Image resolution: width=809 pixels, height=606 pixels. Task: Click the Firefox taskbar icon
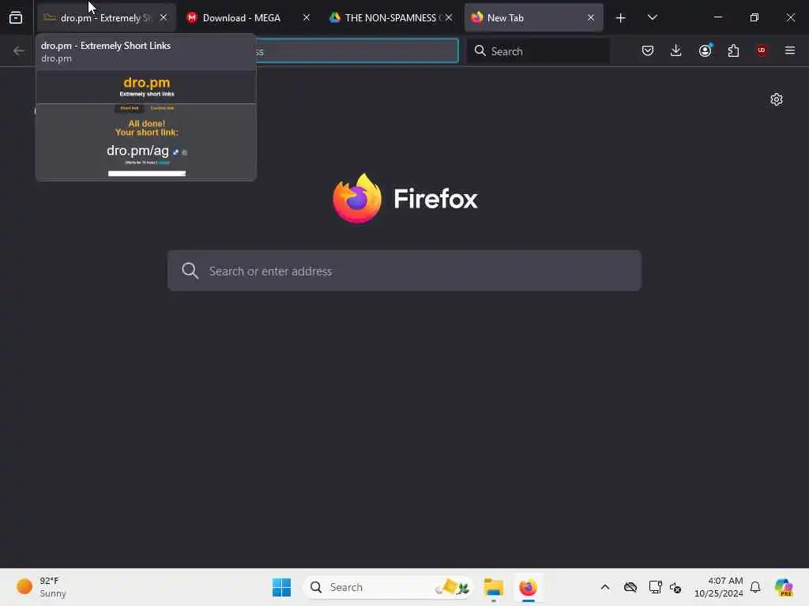click(529, 587)
